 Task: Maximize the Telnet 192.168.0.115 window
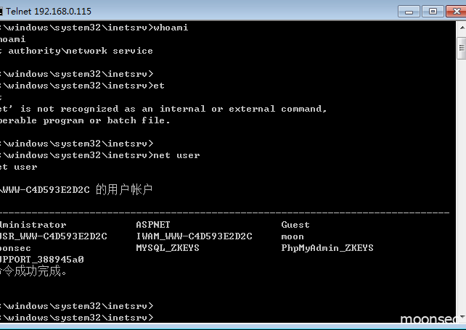tap(433, 12)
